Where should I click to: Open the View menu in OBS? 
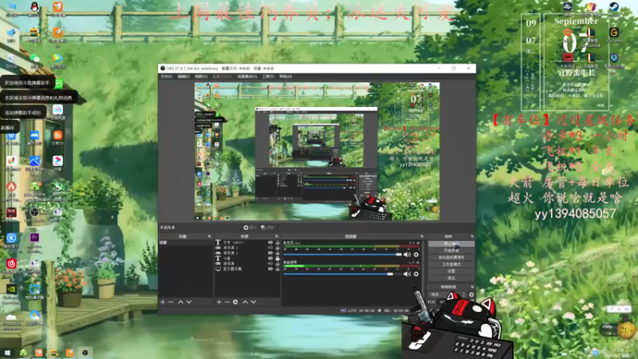pos(201,77)
